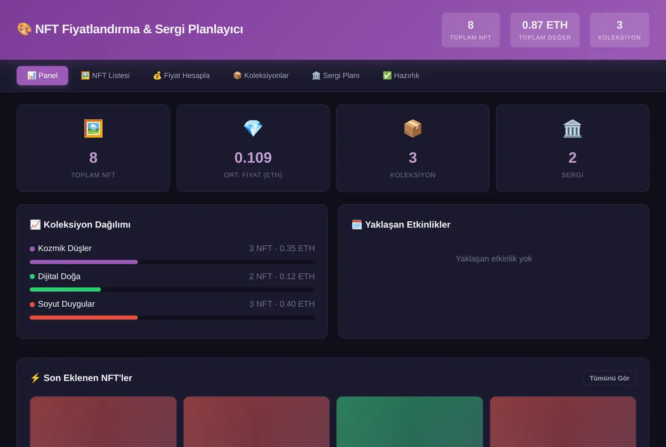Click the purple dot next to Kozmik Düşler

point(32,249)
